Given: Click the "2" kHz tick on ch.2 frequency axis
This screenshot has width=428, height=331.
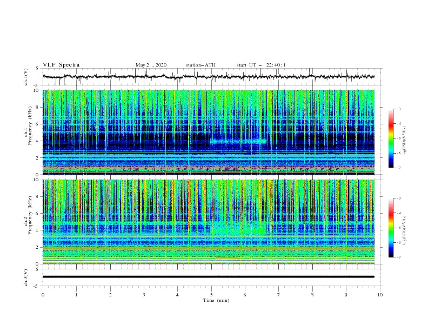Looking at the screenshot, I should 38,247.
